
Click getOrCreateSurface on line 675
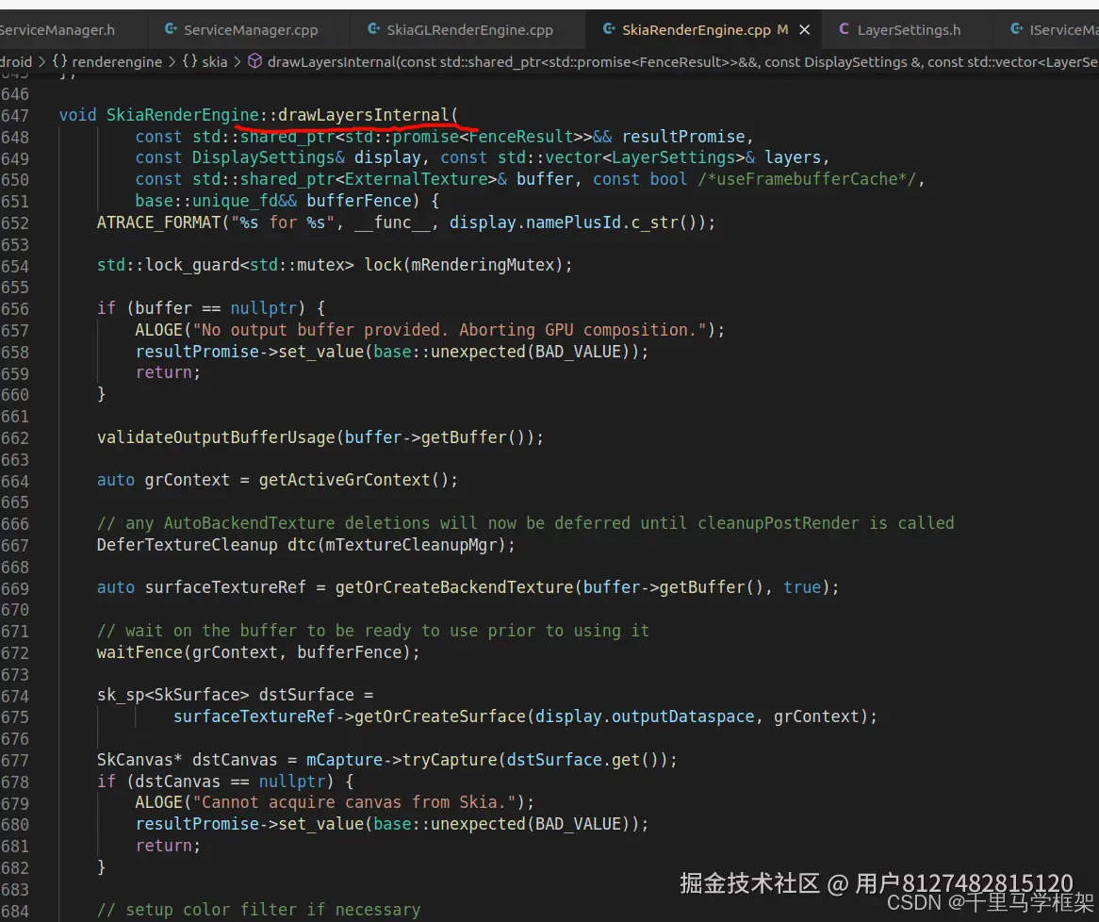tap(439, 716)
